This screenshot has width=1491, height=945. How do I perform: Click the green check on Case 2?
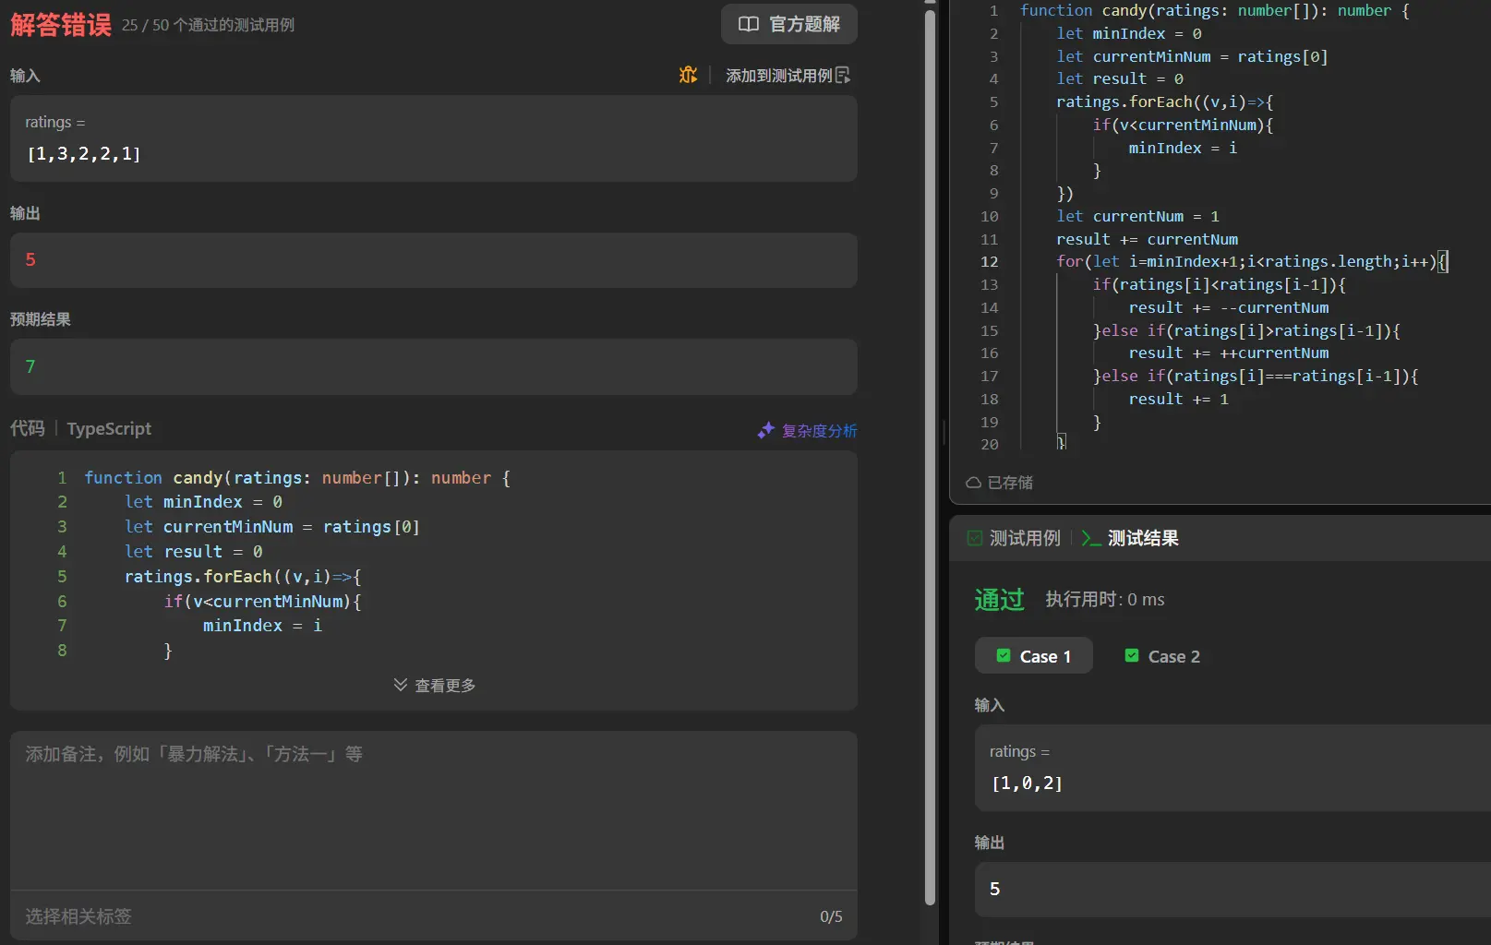1132,656
